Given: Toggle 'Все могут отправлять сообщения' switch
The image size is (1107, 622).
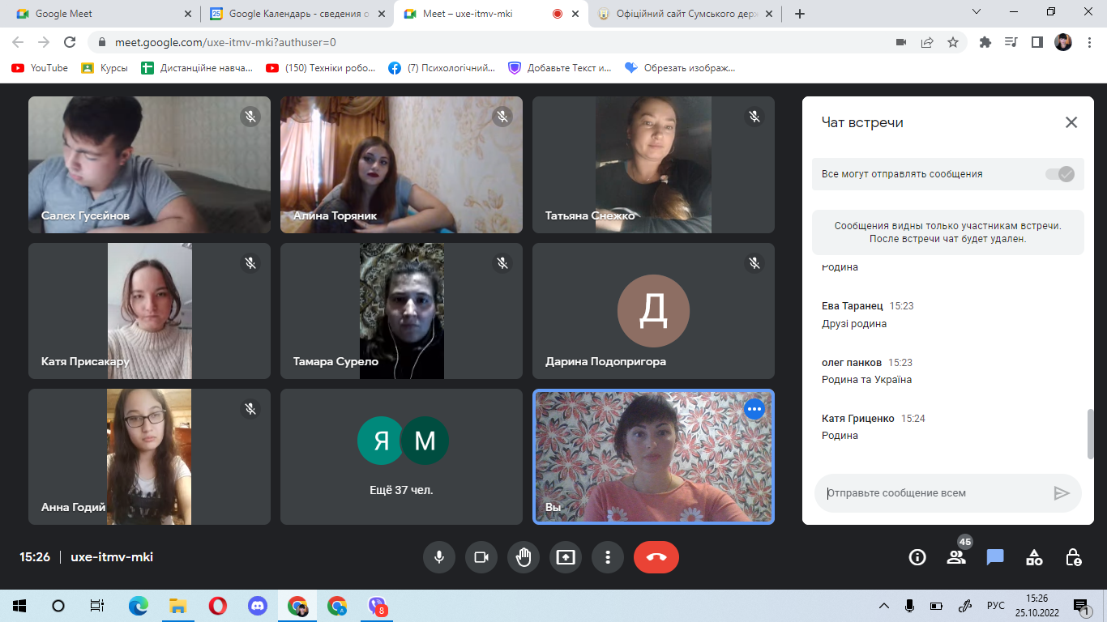Looking at the screenshot, I should (x=1060, y=174).
